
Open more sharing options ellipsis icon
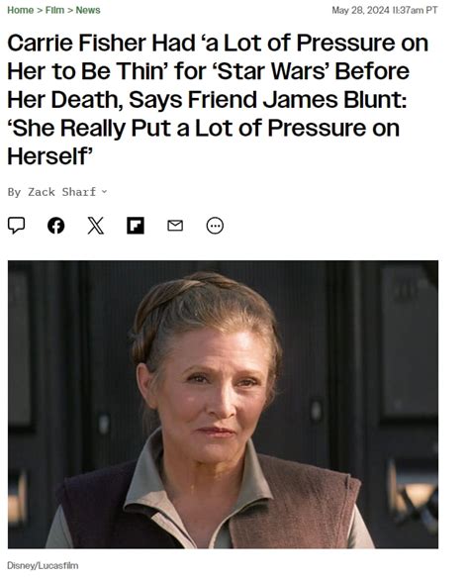(x=215, y=226)
